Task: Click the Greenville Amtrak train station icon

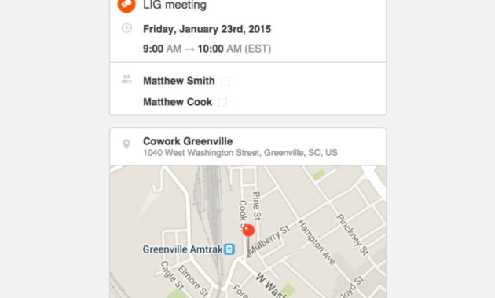Action: coord(229,249)
